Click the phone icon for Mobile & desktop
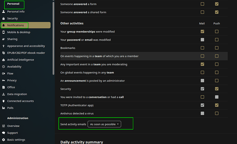Viewport: 237px width, 144px height. [3, 32]
